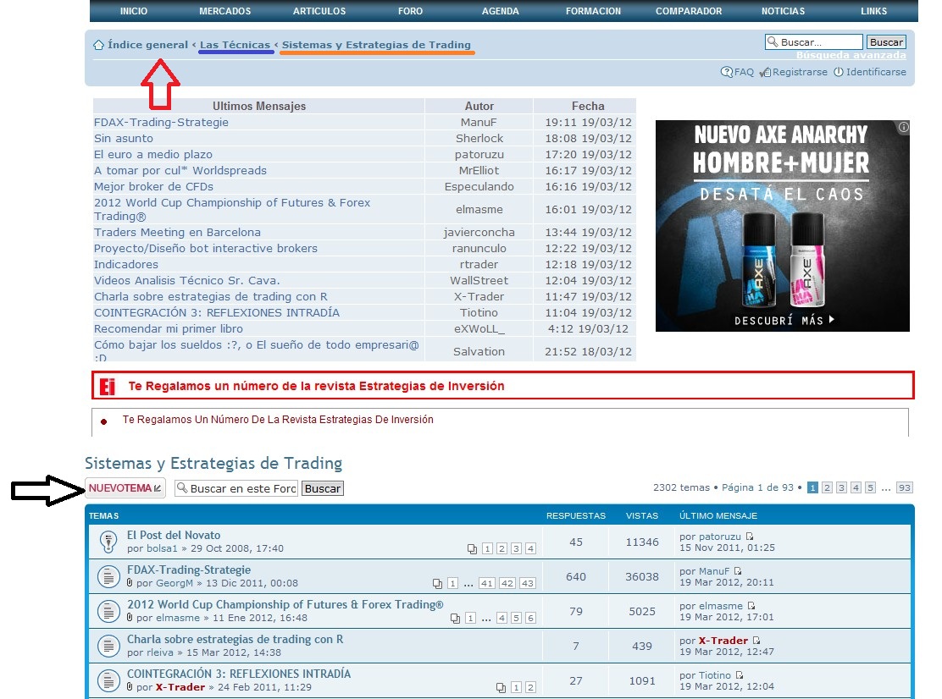This screenshot has width=942, height=699.
Task: Click the Identificarse power icon
Action: coord(839,72)
